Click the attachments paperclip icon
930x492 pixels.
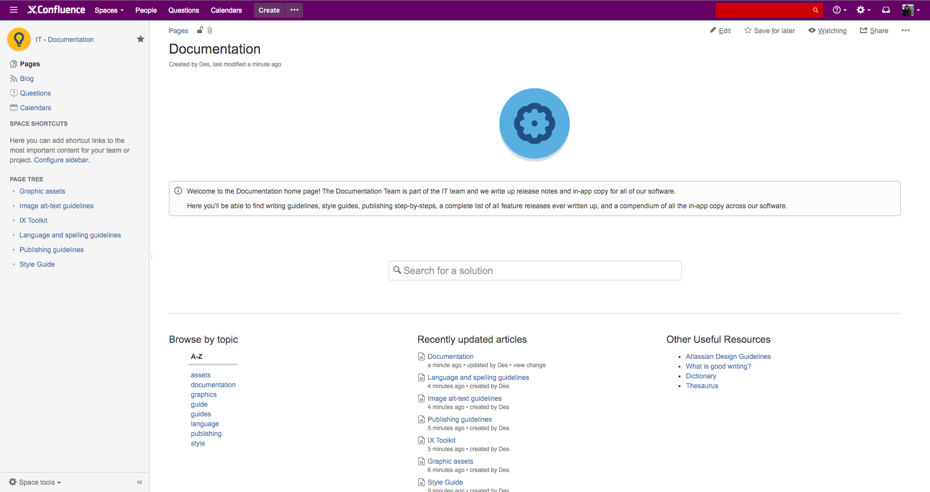pyautogui.click(x=210, y=30)
